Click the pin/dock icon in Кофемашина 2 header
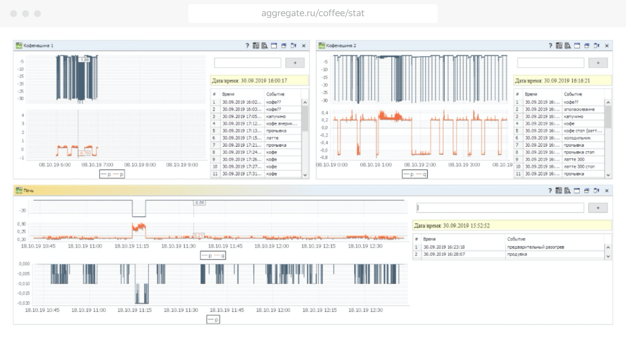The image size is (626, 337). (x=597, y=46)
